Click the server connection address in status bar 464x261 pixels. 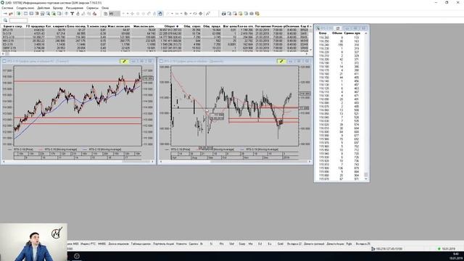pos(389,249)
